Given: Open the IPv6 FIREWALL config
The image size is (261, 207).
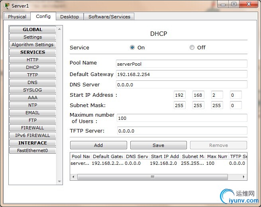Looking at the screenshot, I should click(32, 135).
